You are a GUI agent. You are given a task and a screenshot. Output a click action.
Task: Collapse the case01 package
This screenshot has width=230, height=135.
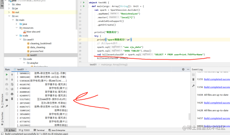pyautogui.click(x=20, y=40)
